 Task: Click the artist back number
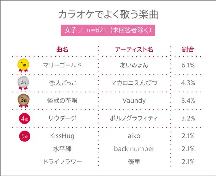tap(134, 149)
